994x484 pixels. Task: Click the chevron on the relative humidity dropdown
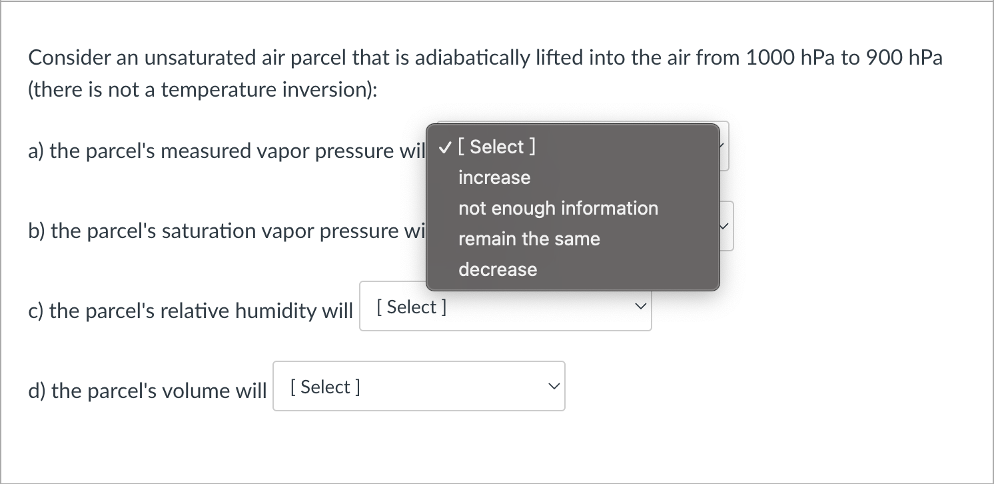[640, 306]
